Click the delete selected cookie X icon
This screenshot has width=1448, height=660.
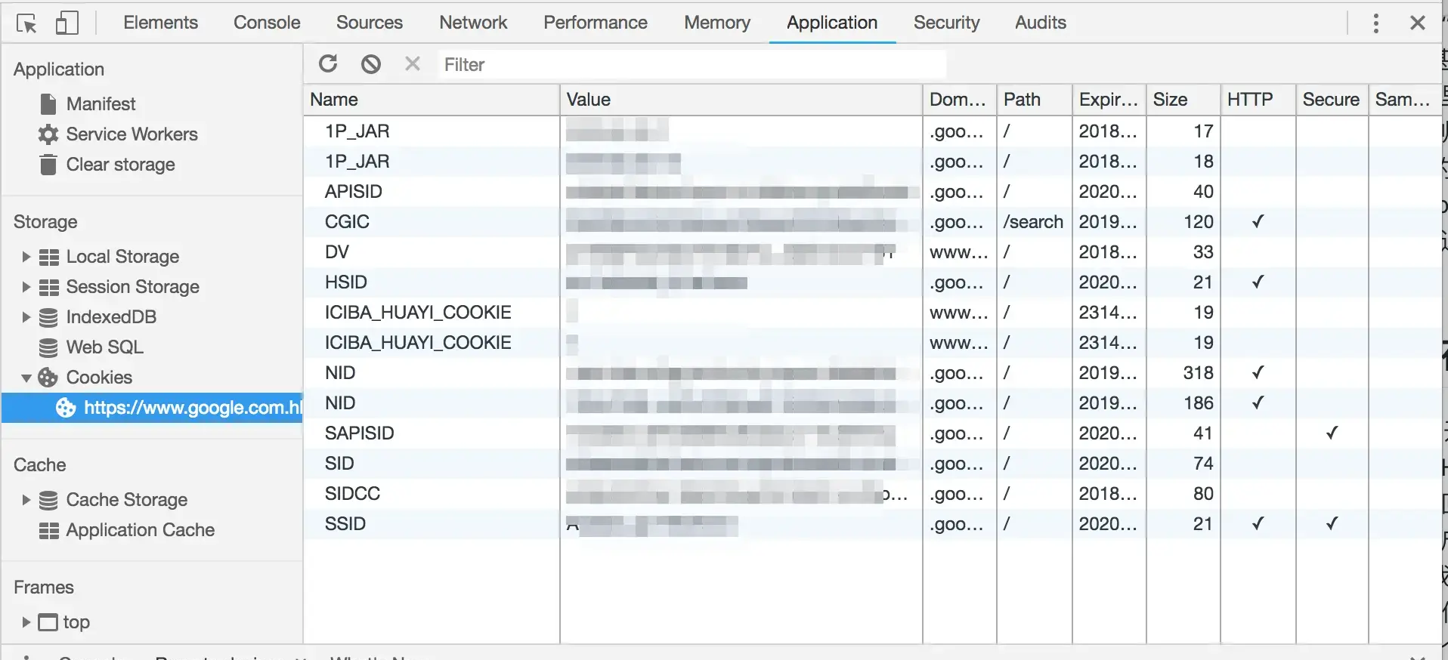tap(412, 64)
